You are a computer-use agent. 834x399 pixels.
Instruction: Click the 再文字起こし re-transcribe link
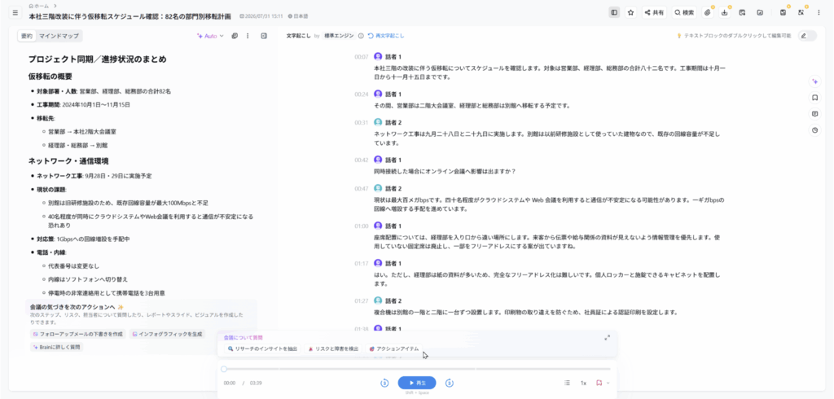[386, 36]
